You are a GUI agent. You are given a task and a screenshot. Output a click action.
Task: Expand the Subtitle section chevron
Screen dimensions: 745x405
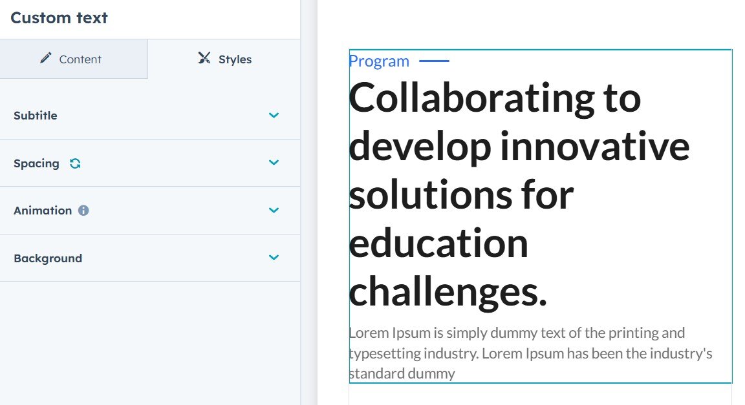click(274, 116)
